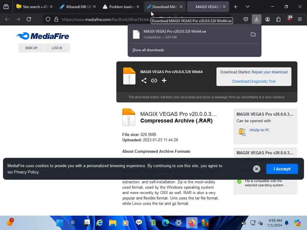Open taskbar Search

pyautogui.click(x=73, y=223)
